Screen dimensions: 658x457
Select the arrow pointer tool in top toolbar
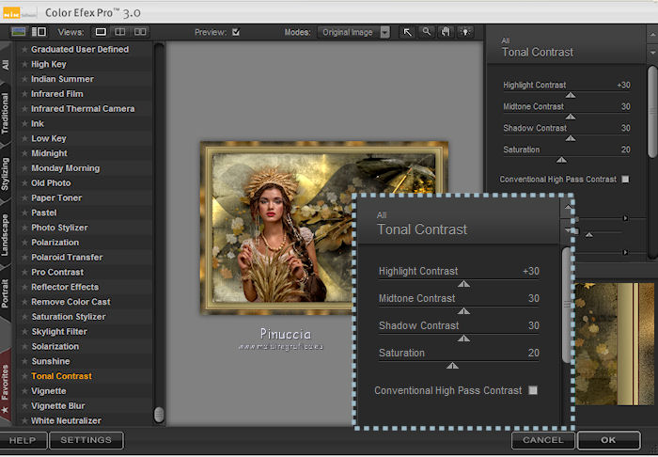click(407, 32)
